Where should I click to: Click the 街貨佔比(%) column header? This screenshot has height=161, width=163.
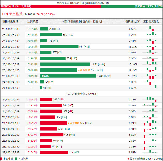coord(133,21)
